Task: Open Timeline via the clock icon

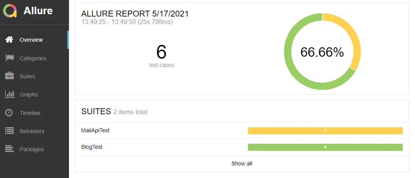Action: pyautogui.click(x=9, y=113)
